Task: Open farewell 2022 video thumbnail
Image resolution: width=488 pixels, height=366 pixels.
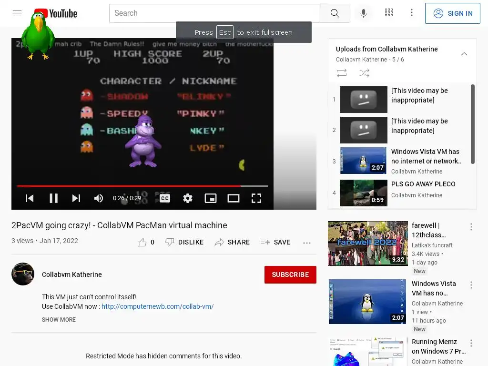Action: 367,244
